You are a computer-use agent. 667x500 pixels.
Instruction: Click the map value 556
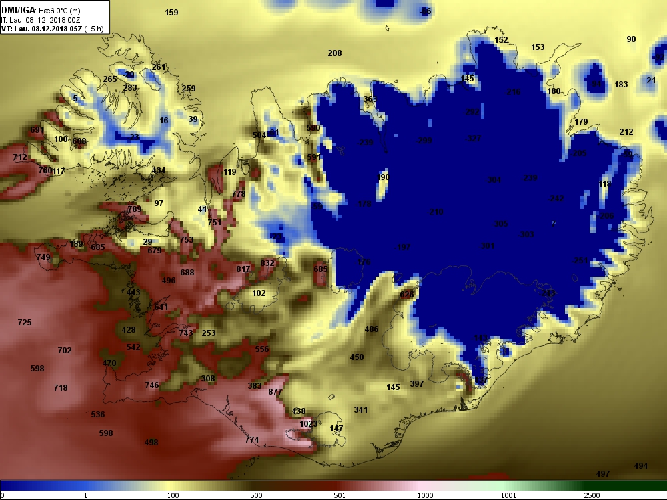(262, 349)
